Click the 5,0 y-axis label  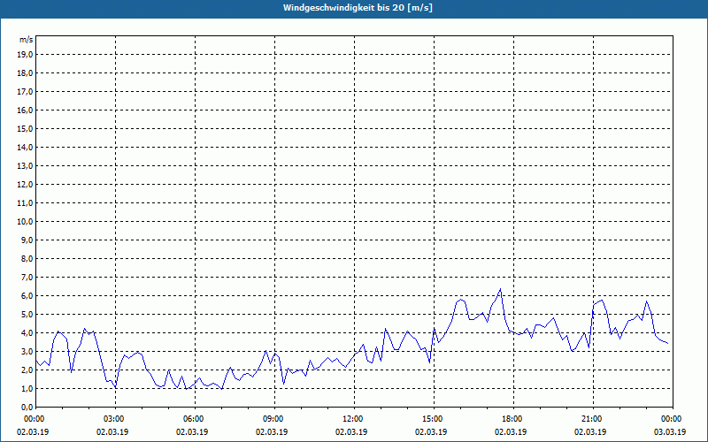pos(26,314)
